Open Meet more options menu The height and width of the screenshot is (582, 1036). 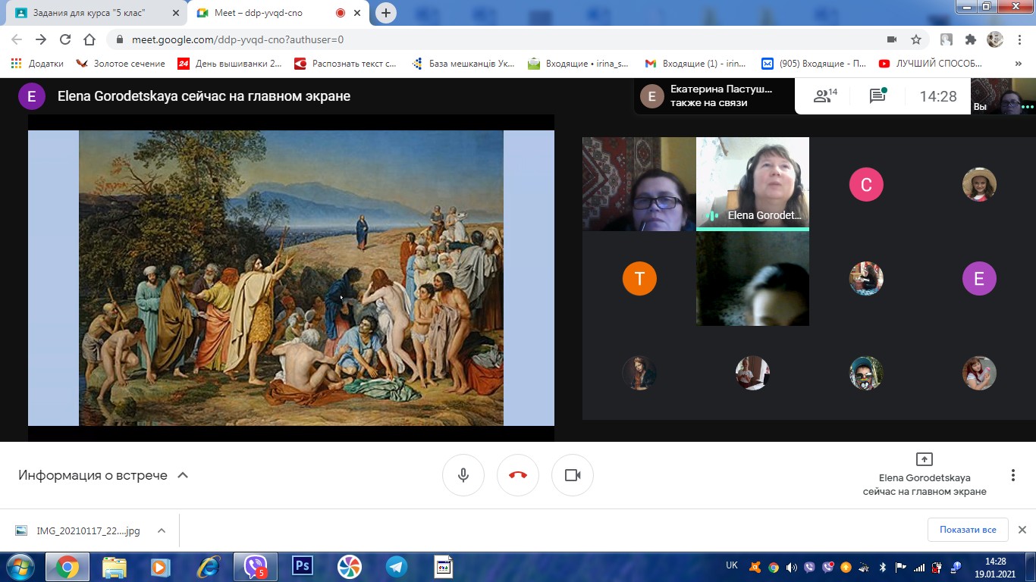[x=1012, y=475]
